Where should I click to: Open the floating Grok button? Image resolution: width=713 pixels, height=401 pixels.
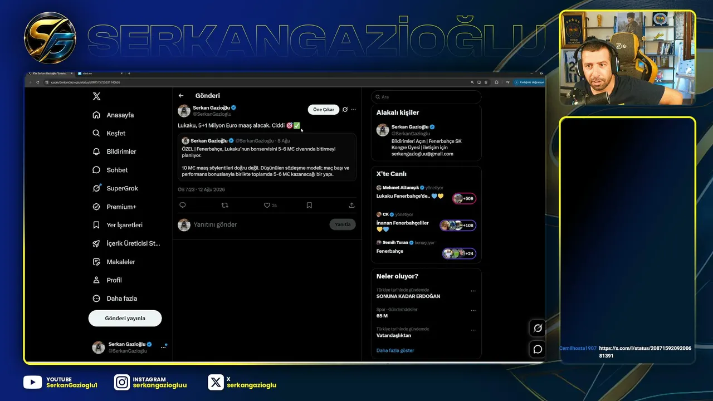pyautogui.click(x=538, y=328)
